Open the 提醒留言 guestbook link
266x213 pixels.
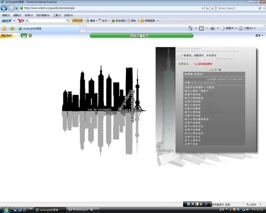point(199,55)
